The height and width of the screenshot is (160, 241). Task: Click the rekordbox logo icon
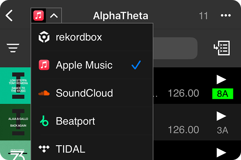click(x=44, y=38)
